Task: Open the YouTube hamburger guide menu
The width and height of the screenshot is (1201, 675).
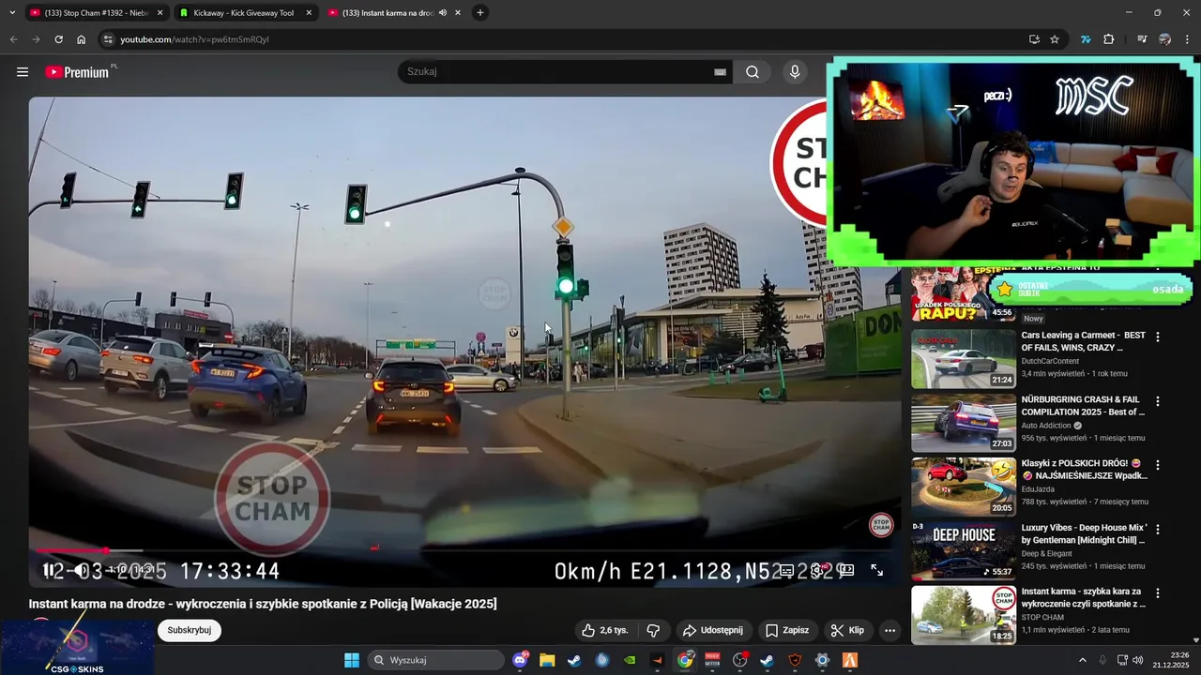Action: coord(23,72)
